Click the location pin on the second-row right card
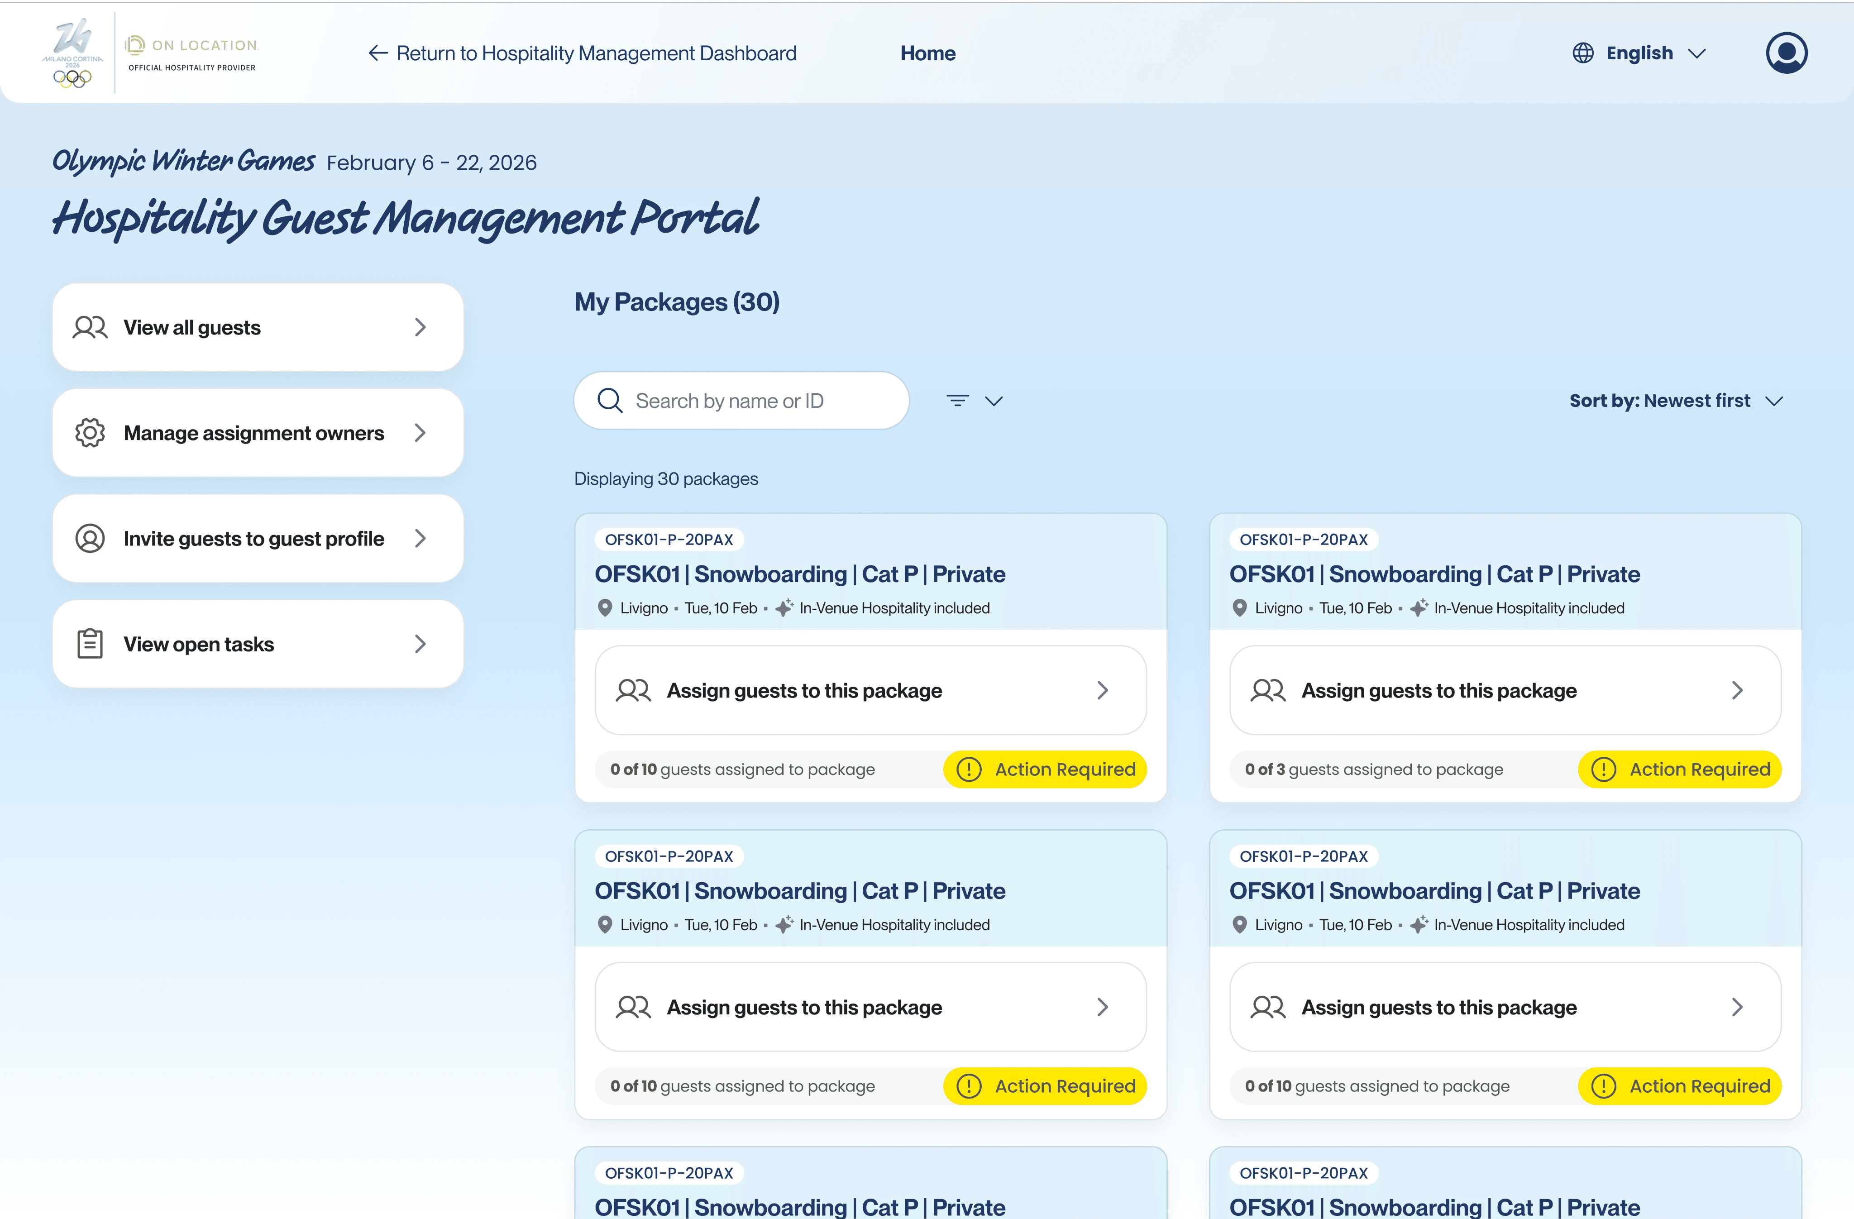Image resolution: width=1854 pixels, height=1219 pixels. tap(1239, 925)
